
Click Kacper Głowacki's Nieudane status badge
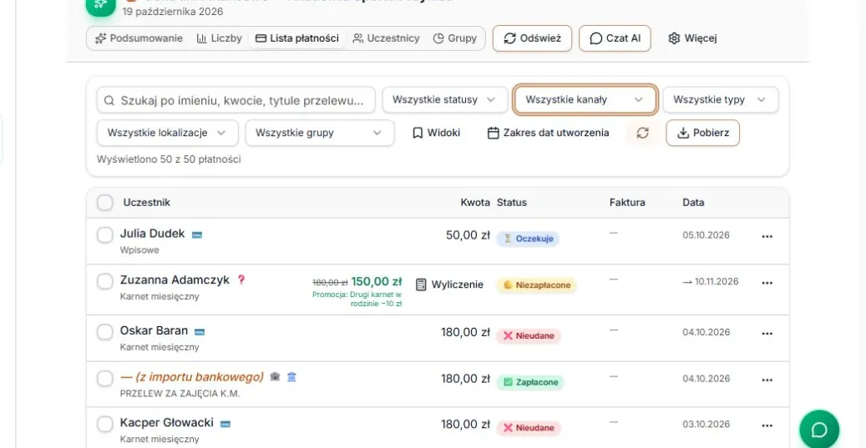point(529,428)
